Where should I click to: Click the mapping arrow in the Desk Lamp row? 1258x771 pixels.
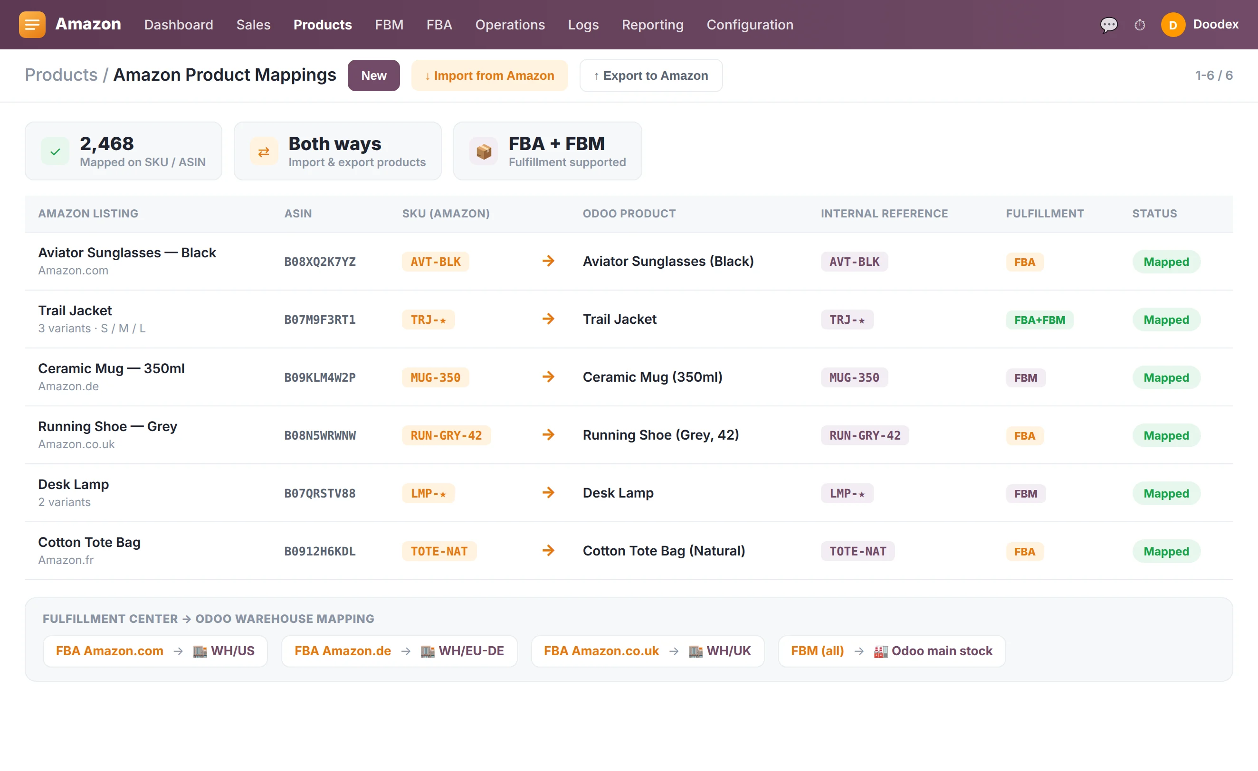pos(548,492)
